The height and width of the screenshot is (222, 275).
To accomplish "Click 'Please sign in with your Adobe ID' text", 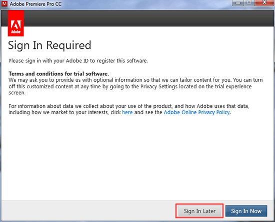I will pyautogui.click(x=49, y=61).
